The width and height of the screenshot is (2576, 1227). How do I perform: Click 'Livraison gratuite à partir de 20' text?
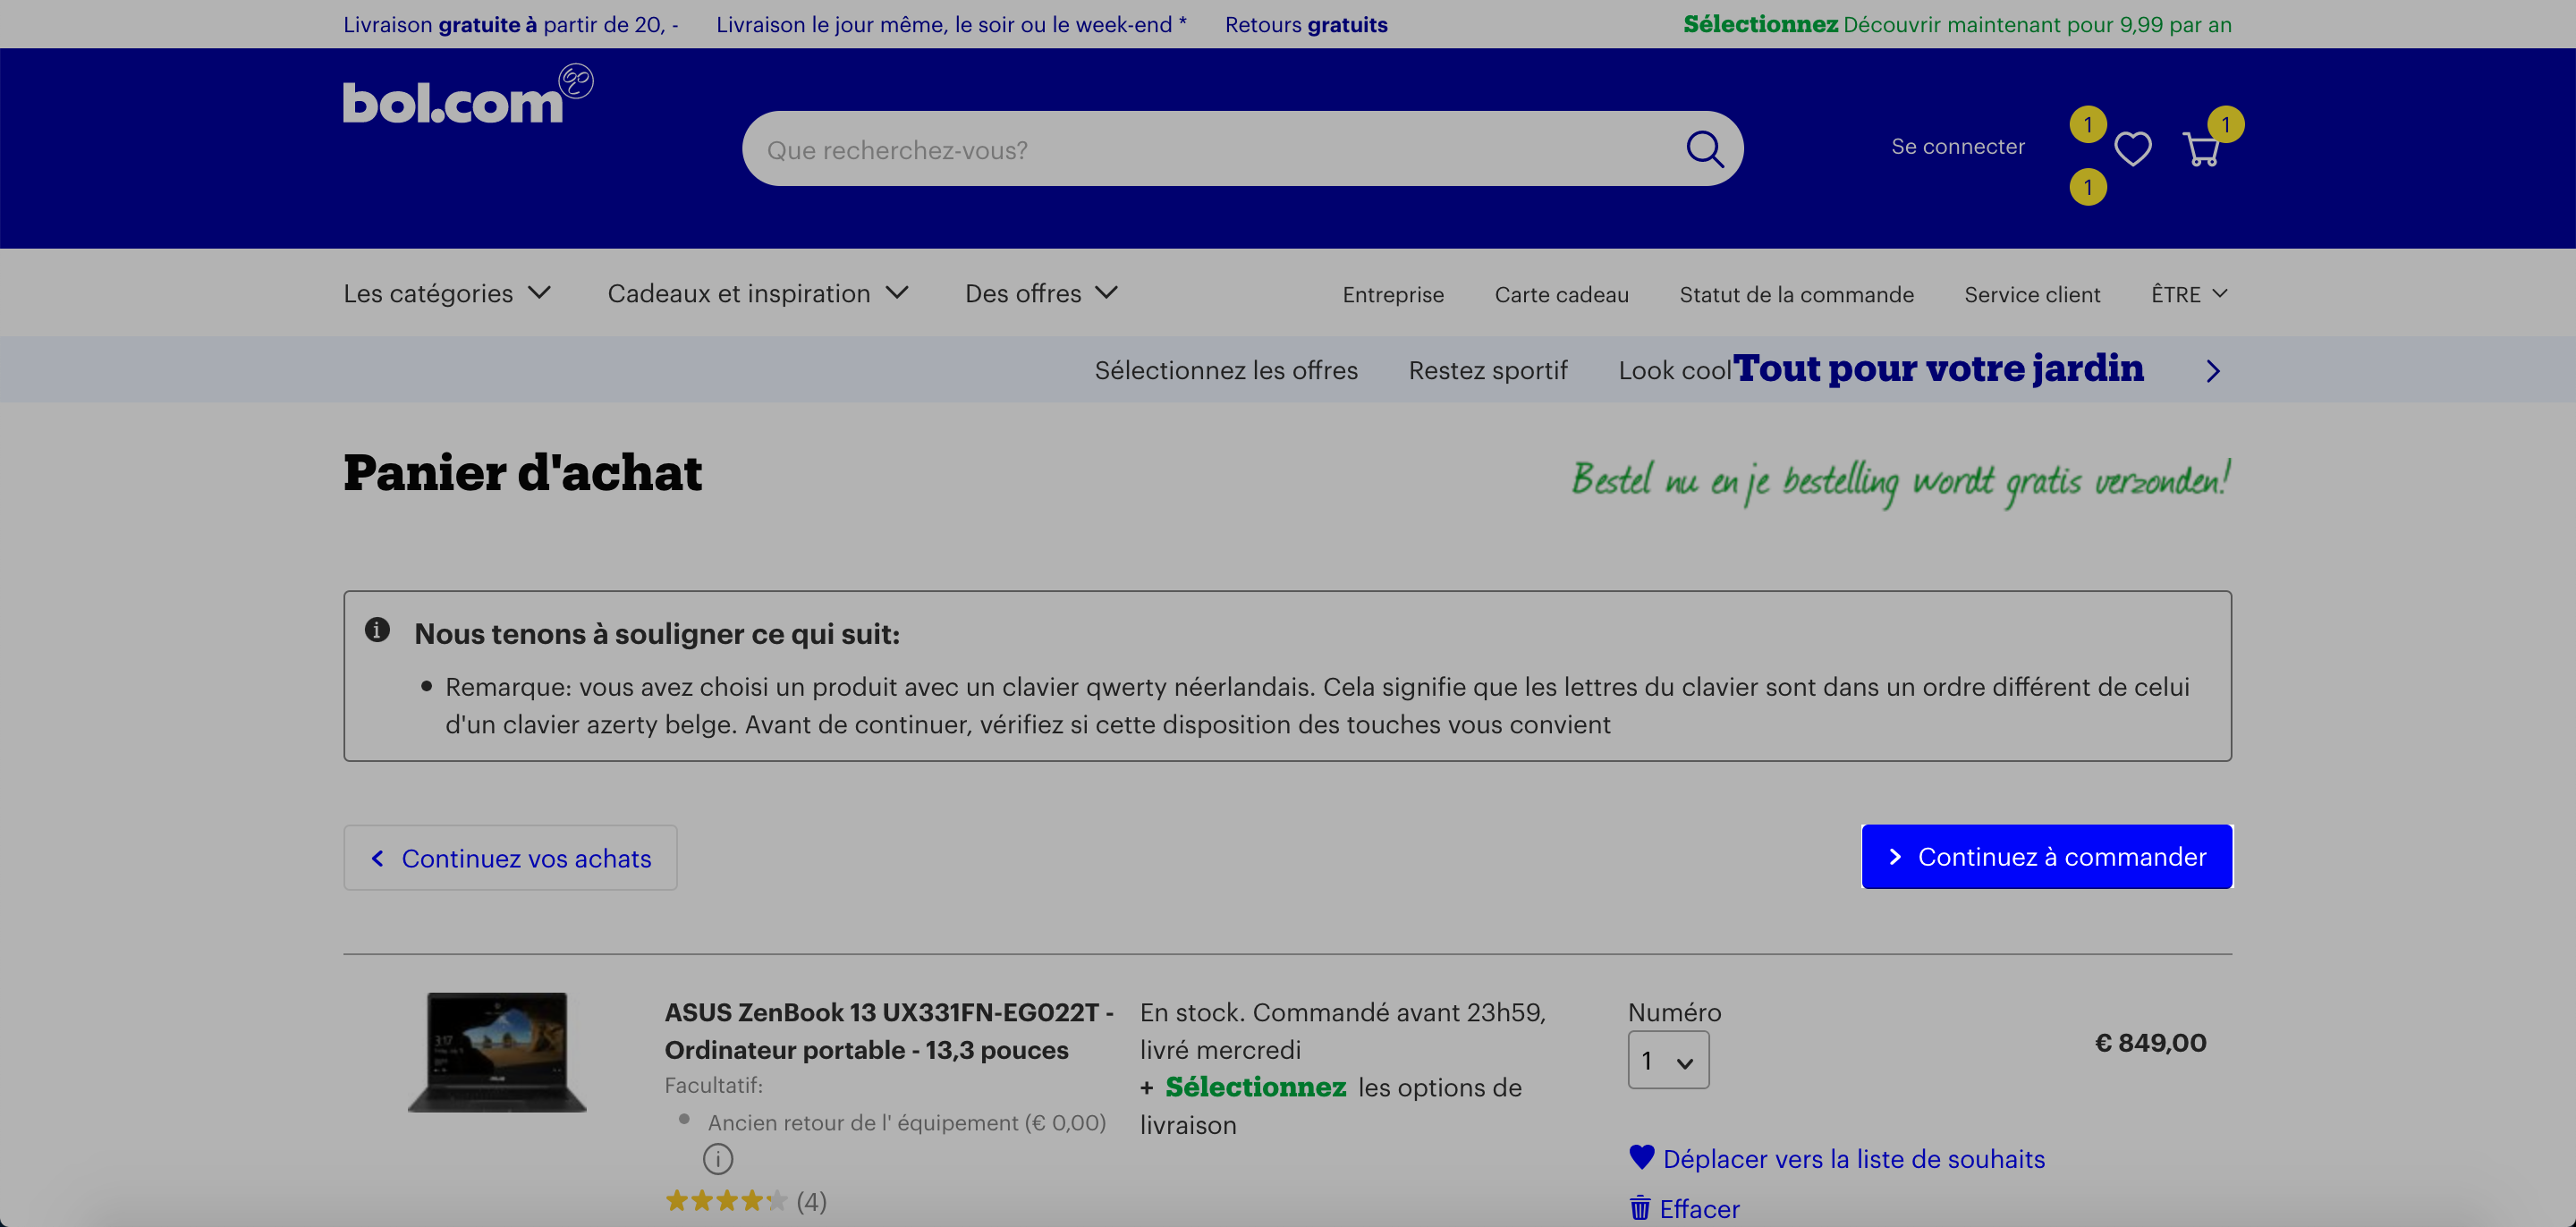point(511,24)
